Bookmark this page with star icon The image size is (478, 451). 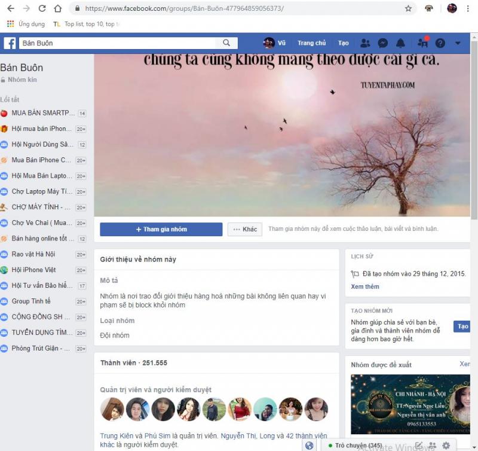409,8
